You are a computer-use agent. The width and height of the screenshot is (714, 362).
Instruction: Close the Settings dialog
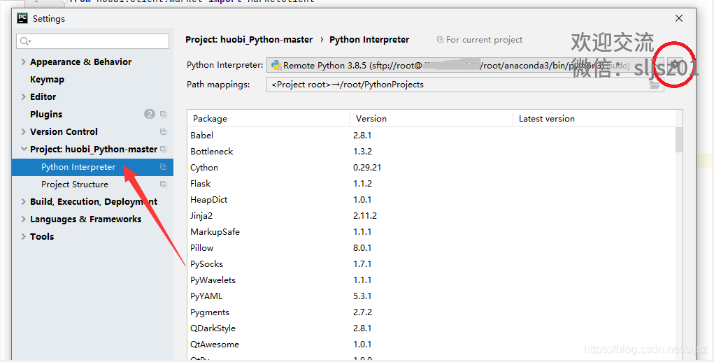679,18
